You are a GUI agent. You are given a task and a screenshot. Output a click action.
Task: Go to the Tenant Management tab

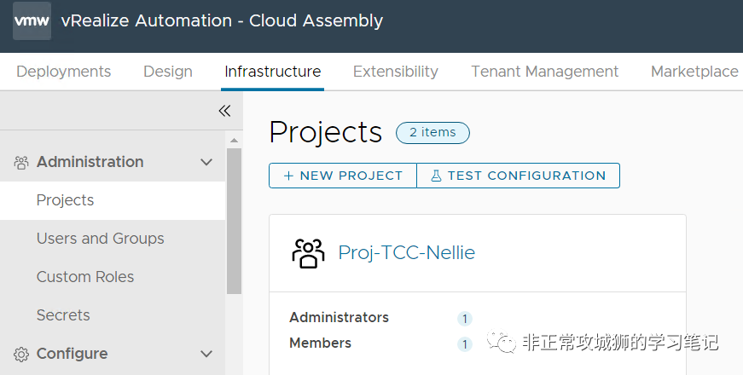tap(545, 72)
